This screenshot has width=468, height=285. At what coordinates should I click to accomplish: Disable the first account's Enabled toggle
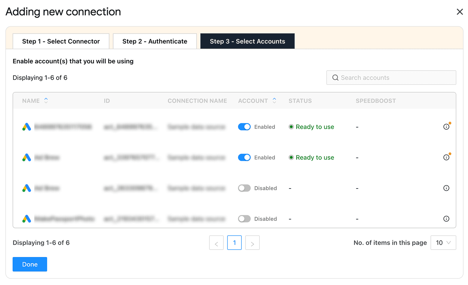pyautogui.click(x=244, y=127)
